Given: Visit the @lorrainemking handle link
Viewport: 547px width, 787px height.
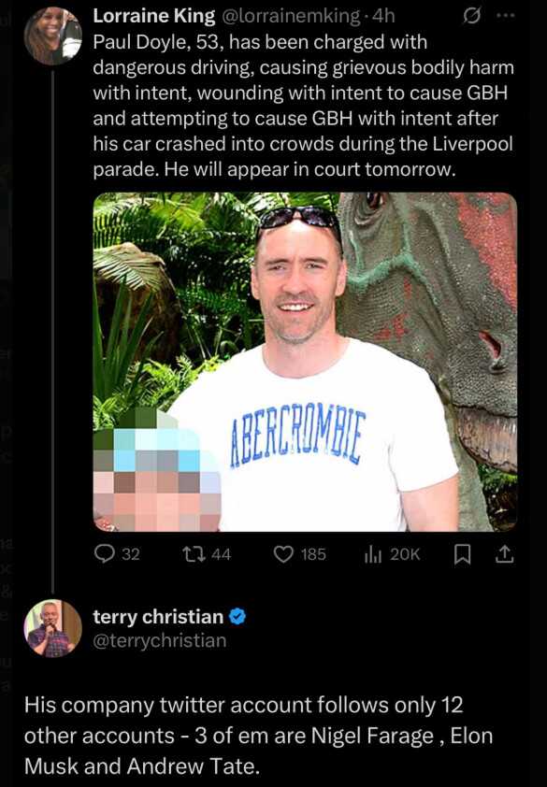Looking at the screenshot, I should [290, 16].
